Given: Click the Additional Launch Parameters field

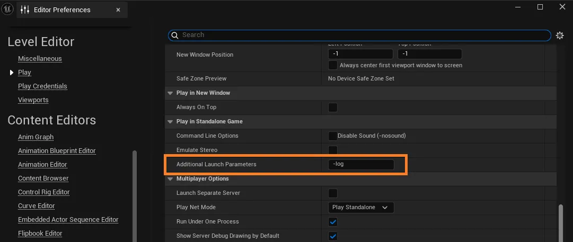Looking at the screenshot, I should coord(361,164).
